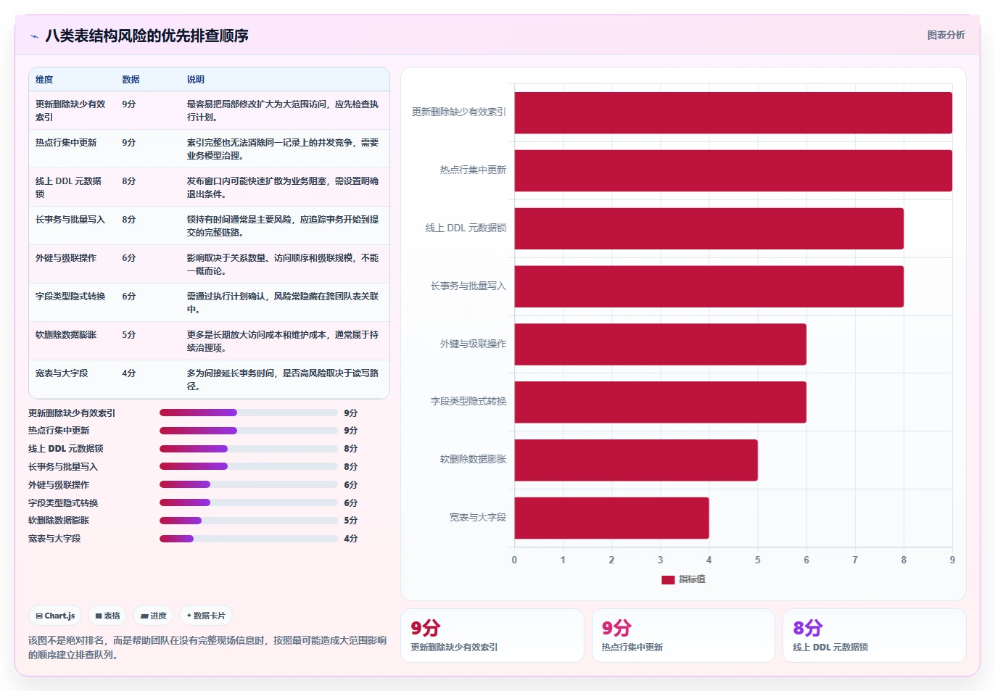
Task: Click the y-axis label 宽表与大字段 in chart
Action: (478, 518)
